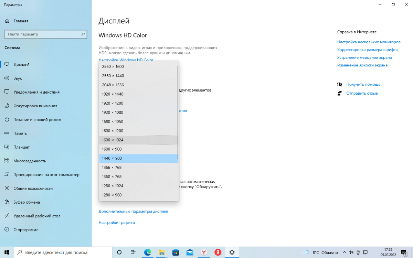The width and height of the screenshot is (413, 258).
Task: Click the Фокусировка внимания moon icon
Action: (x=7, y=106)
